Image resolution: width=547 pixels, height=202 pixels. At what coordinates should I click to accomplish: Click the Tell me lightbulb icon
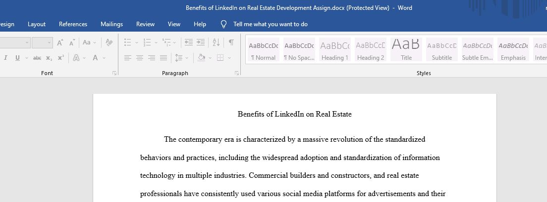pyautogui.click(x=224, y=24)
